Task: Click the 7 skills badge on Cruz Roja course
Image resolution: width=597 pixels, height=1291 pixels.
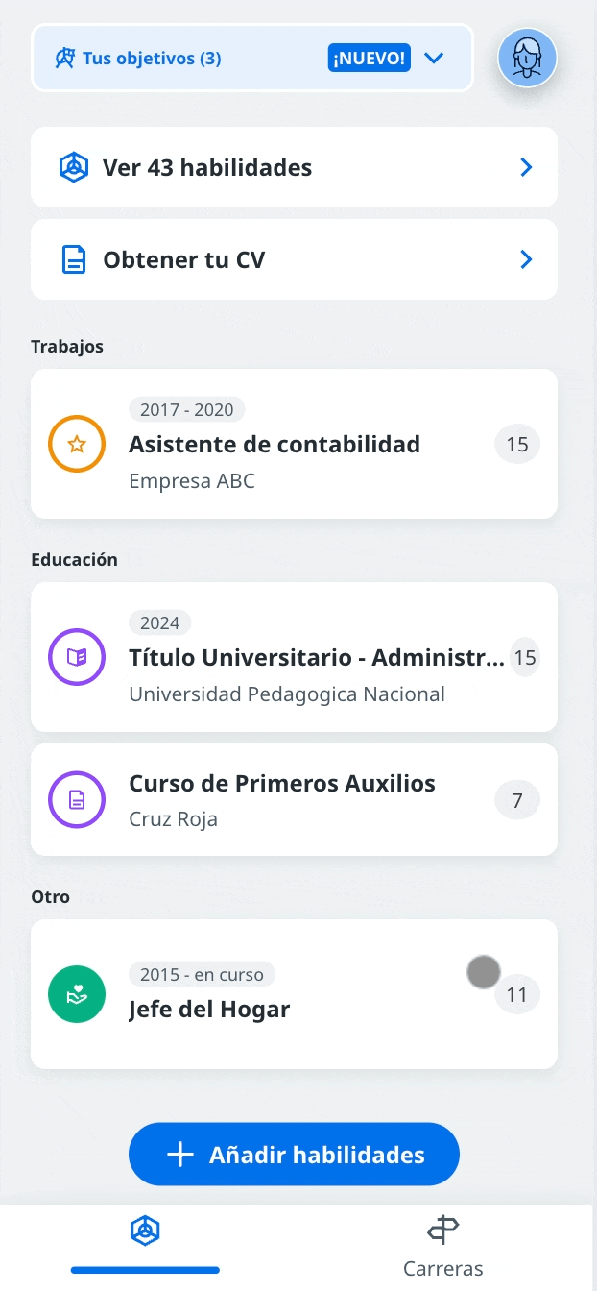Action: (517, 800)
